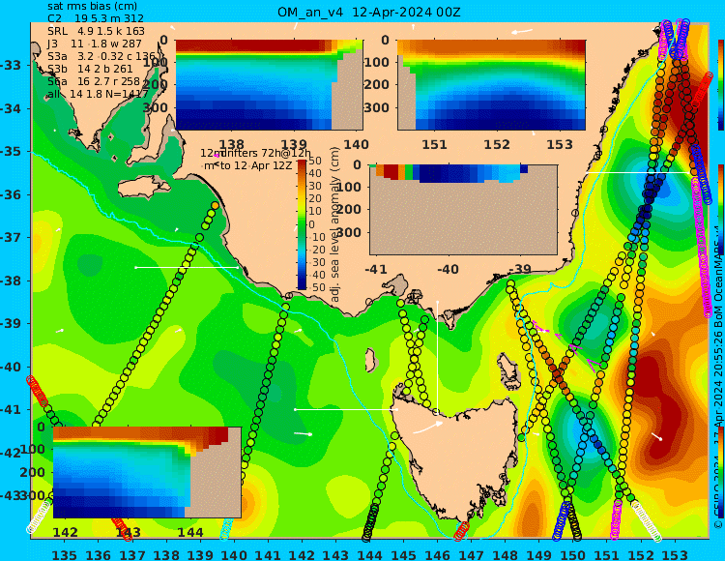Image resolution: width=725 pixels, height=561 pixels.
Task: Open the shallow section inset spanning -41 to -39
Action: [463, 210]
